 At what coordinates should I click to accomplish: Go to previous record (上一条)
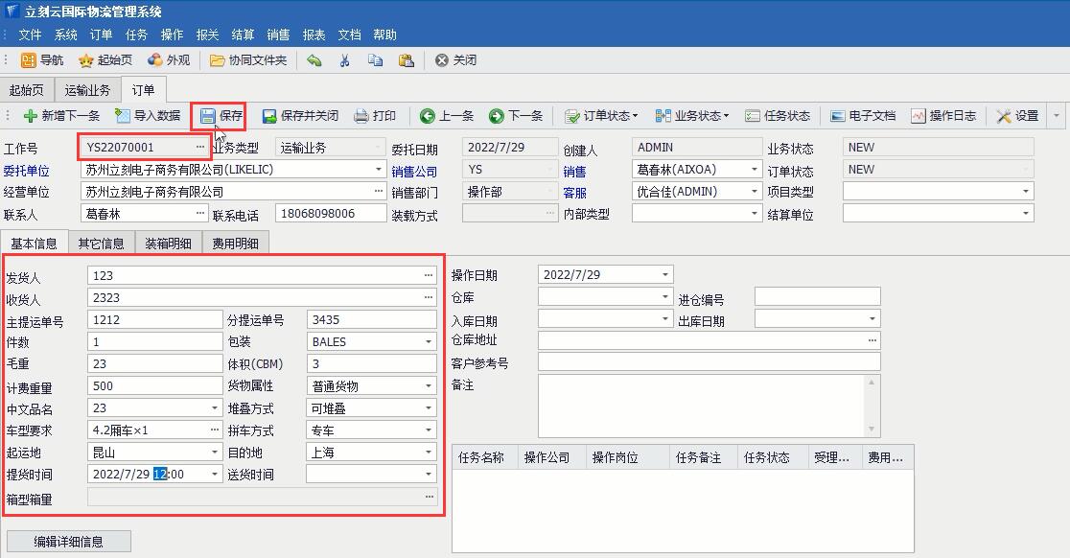coord(428,116)
